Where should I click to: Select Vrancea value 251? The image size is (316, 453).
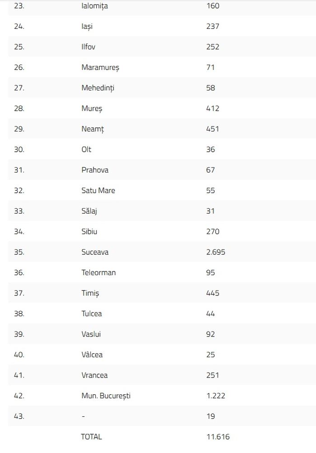point(213,375)
